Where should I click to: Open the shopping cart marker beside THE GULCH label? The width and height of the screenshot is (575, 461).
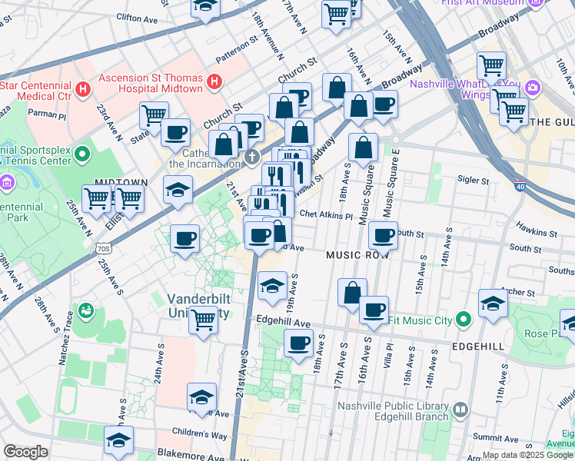(514, 114)
